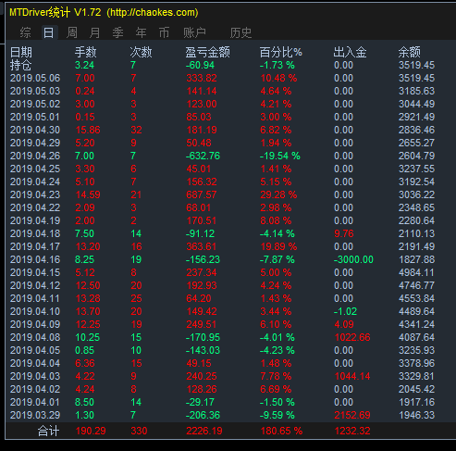Click the 日期 column header
This screenshot has width=456, height=451.
[21, 52]
